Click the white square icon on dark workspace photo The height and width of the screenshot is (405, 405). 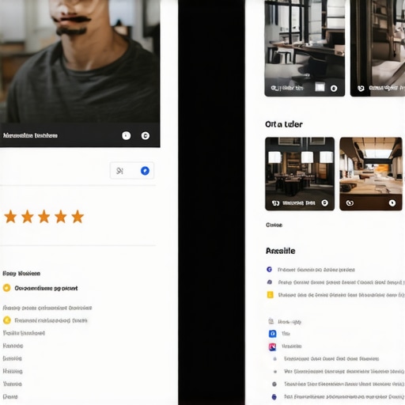click(x=320, y=87)
